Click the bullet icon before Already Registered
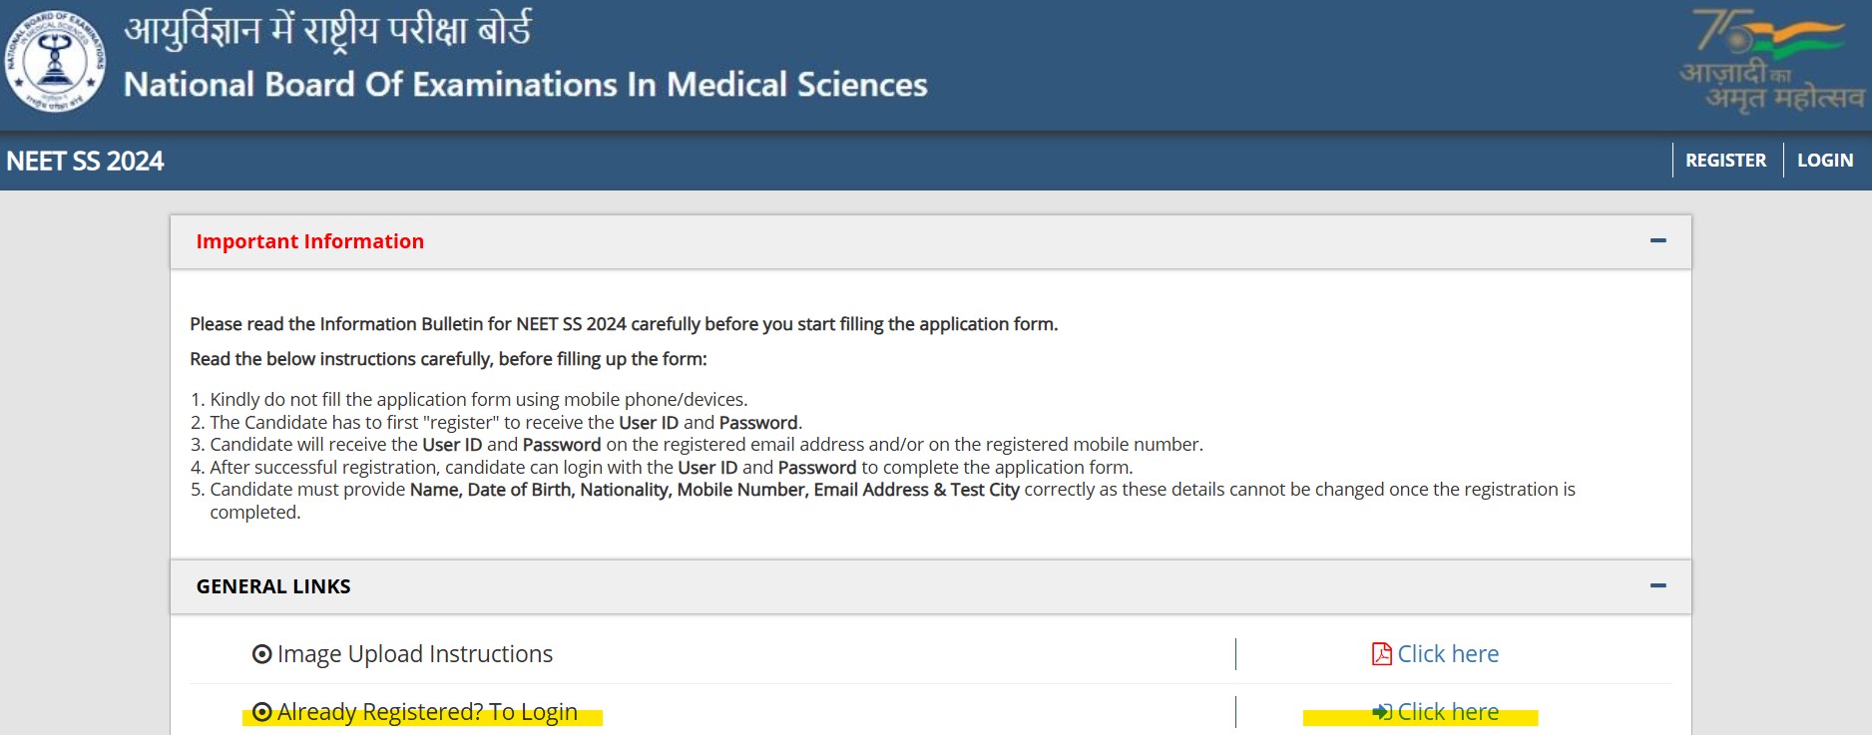Image resolution: width=1872 pixels, height=735 pixels. pos(262,712)
